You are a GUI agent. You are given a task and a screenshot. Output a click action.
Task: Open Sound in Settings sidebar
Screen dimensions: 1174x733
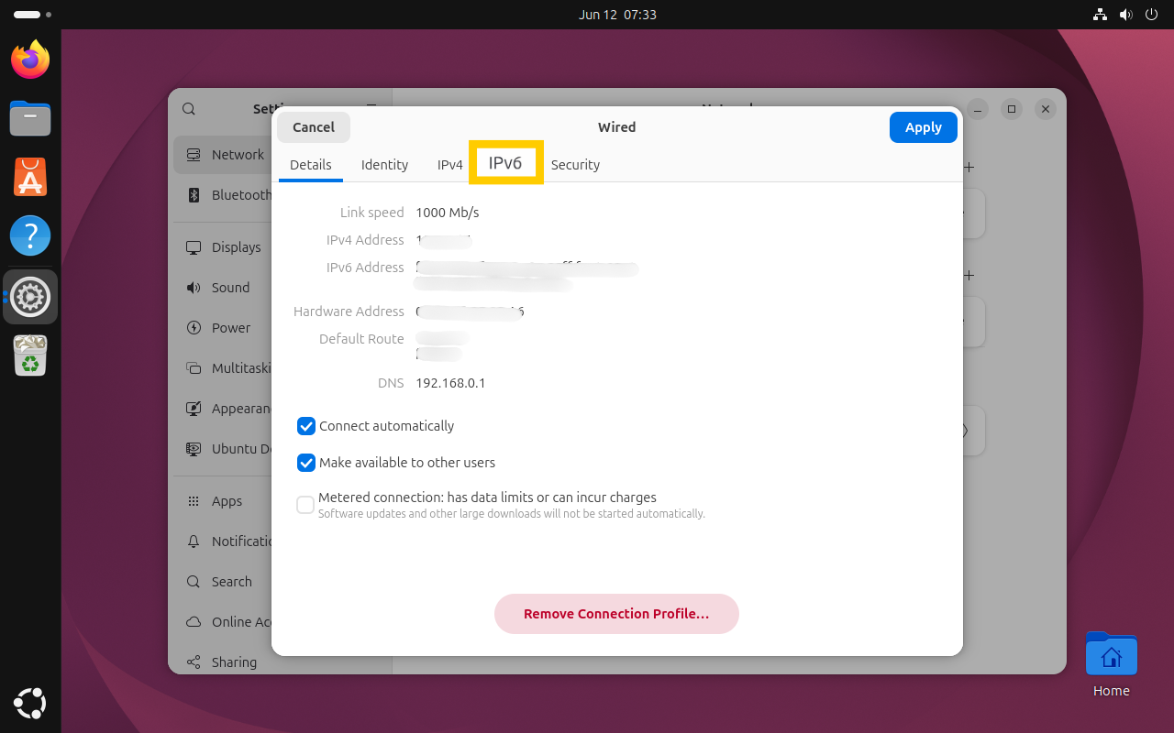(223, 288)
